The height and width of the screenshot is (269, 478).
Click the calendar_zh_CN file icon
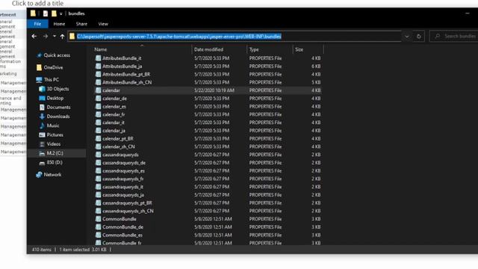[98, 146]
